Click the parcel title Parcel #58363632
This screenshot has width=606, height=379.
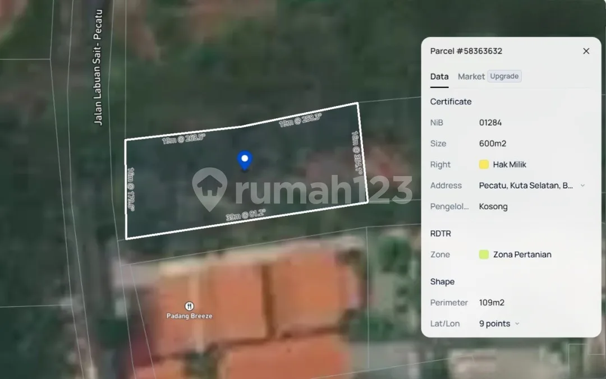tap(466, 51)
